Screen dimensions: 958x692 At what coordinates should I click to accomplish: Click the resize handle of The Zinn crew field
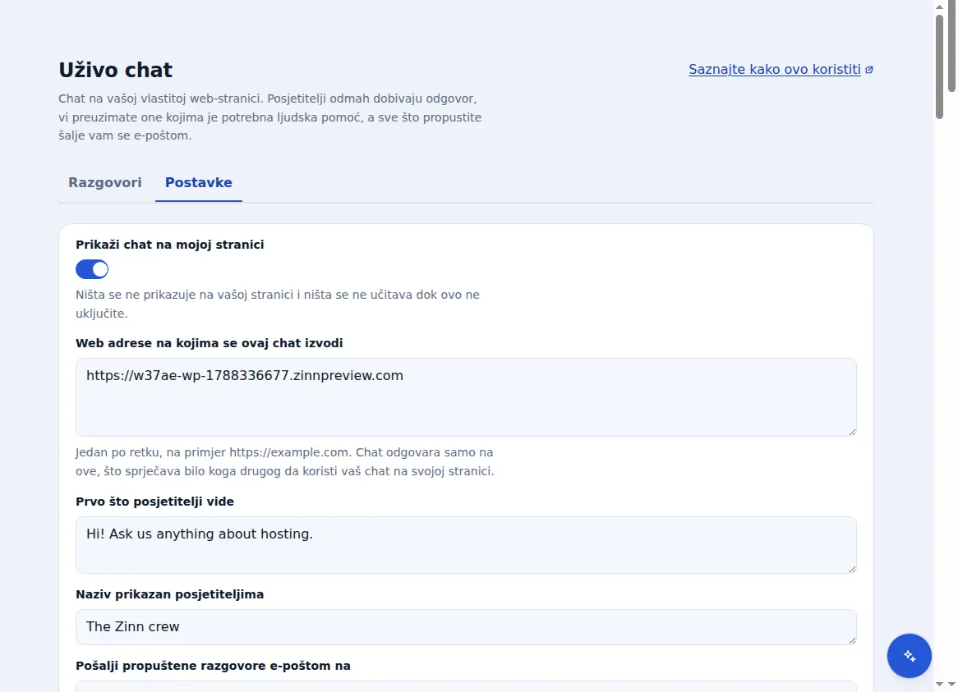pyautogui.click(x=852, y=640)
